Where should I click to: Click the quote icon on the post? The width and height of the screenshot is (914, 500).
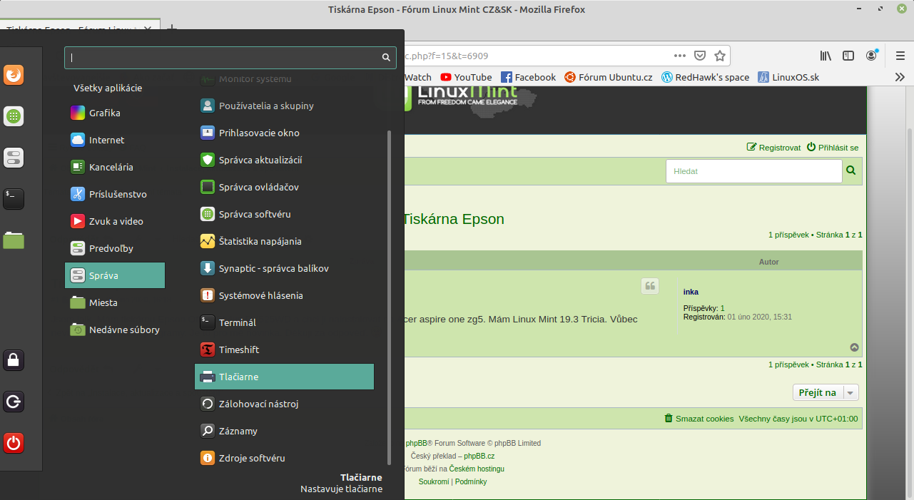[x=649, y=286]
